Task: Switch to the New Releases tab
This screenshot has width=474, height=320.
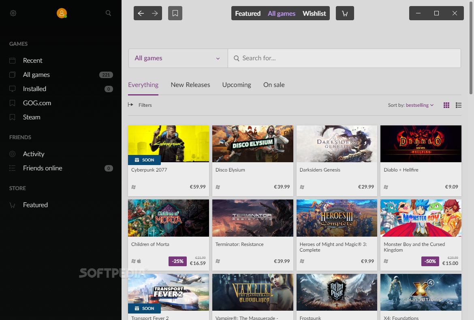Action: (190, 85)
